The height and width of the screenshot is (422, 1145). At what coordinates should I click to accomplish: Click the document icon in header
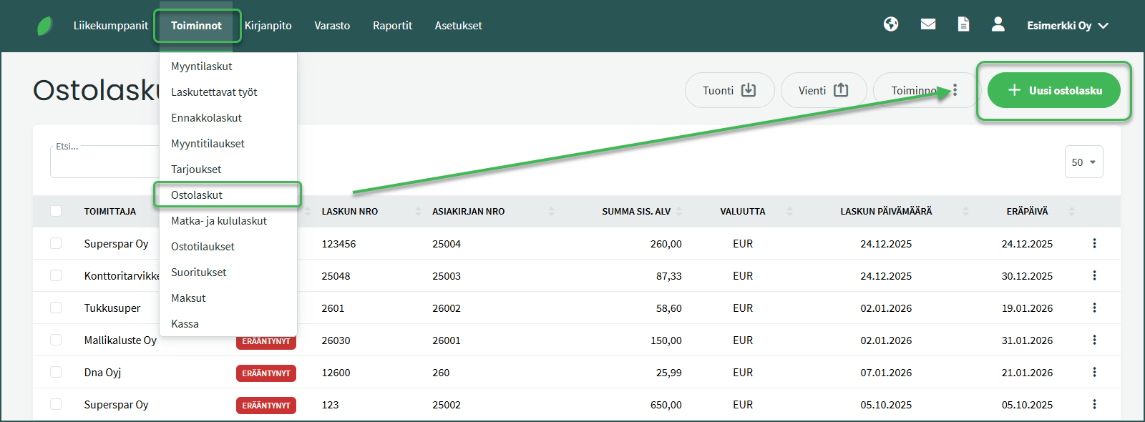tap(963, 25)
